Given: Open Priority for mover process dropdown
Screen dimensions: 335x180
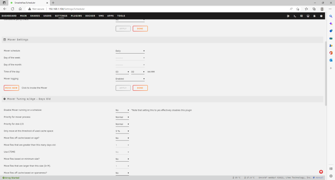Looking at the screenshot, I should pos(122,117).
